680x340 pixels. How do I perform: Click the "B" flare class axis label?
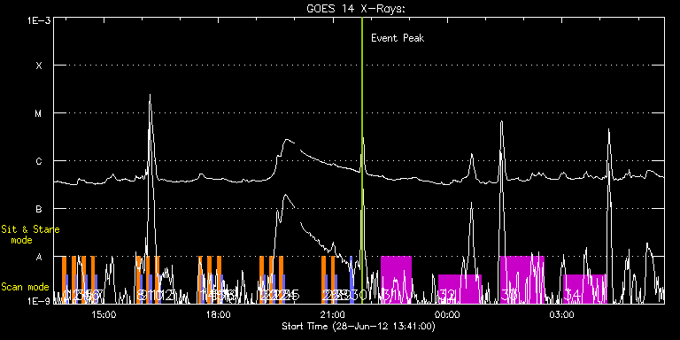point(40,209)
